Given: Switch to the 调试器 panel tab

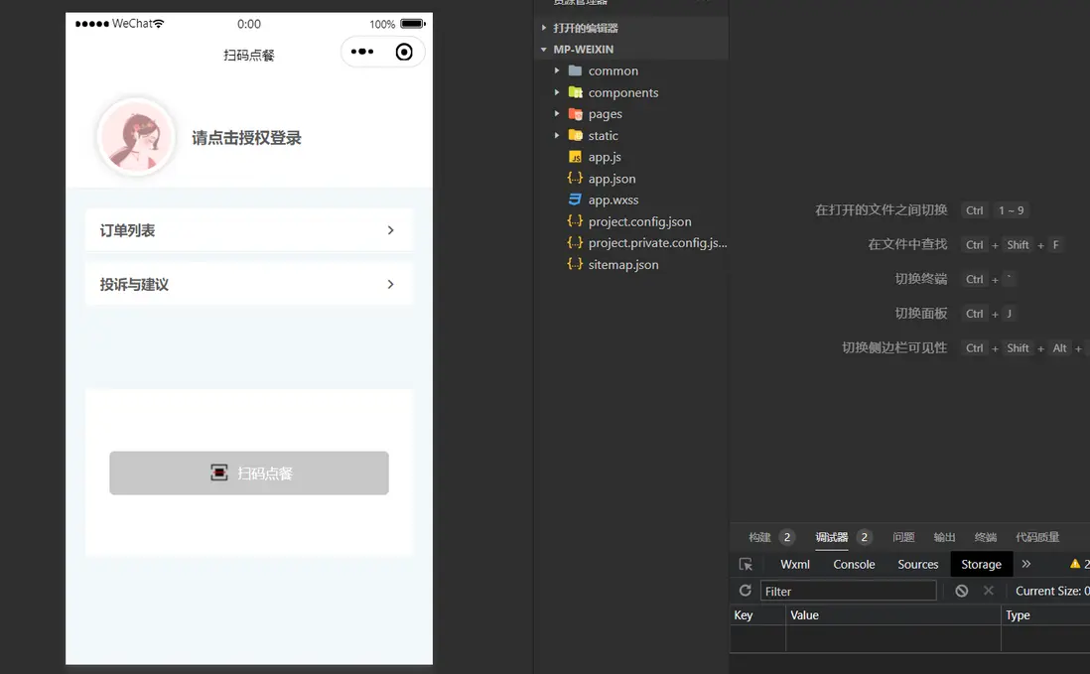Looking at the screenshot, I should tap(832, 537).
